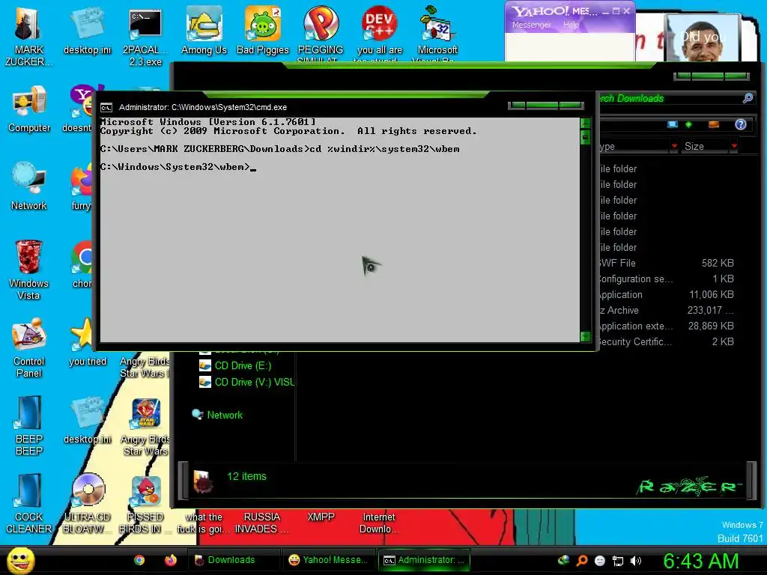Select the Application exte... 28,869 KB row
The width and height of the screenshot is (767, 575).
click(x=667, y=326)
